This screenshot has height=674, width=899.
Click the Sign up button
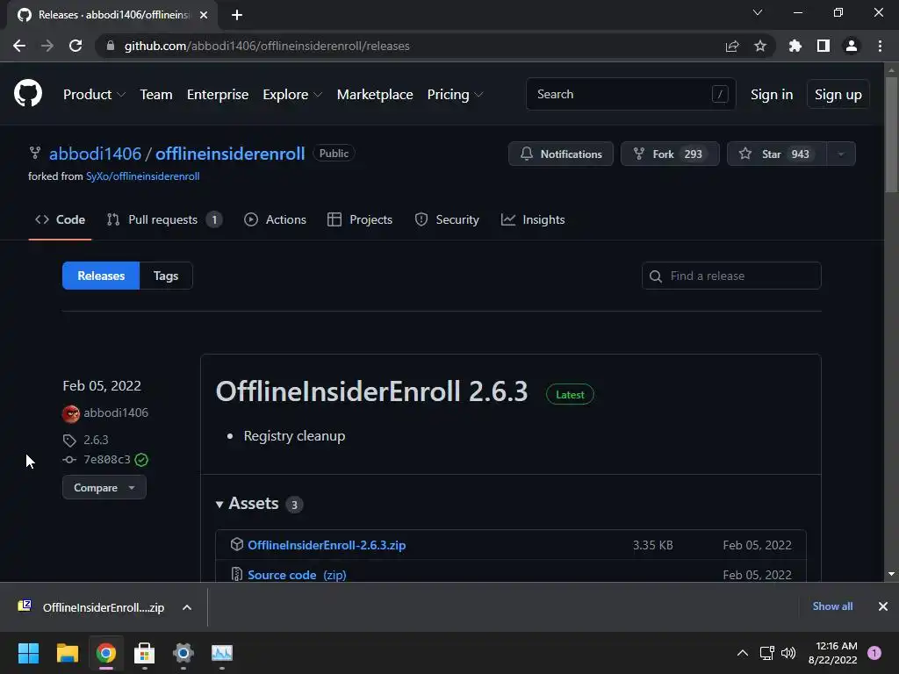coord(838,95)
